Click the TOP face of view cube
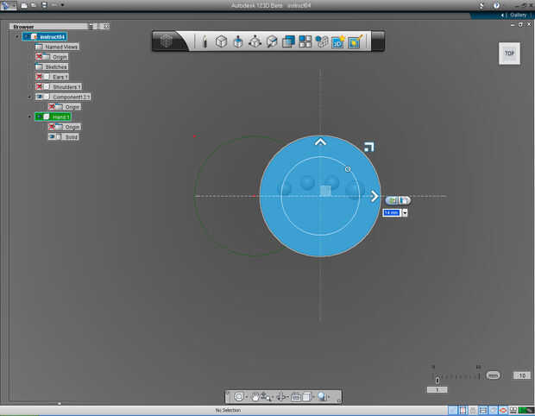 click(x=509, y=54)
